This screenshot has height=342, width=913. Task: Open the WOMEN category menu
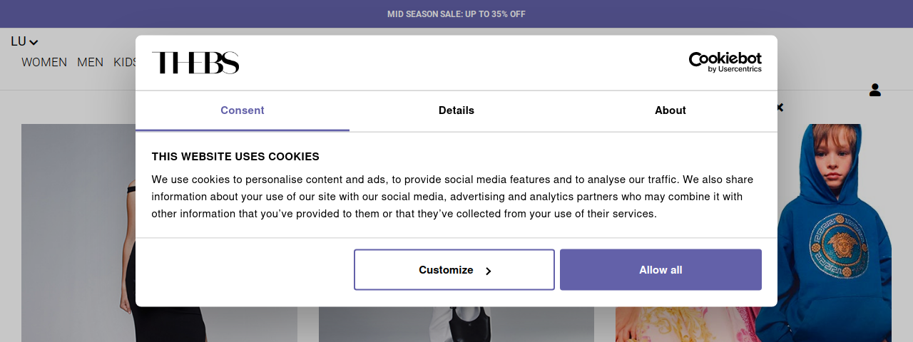44,63
